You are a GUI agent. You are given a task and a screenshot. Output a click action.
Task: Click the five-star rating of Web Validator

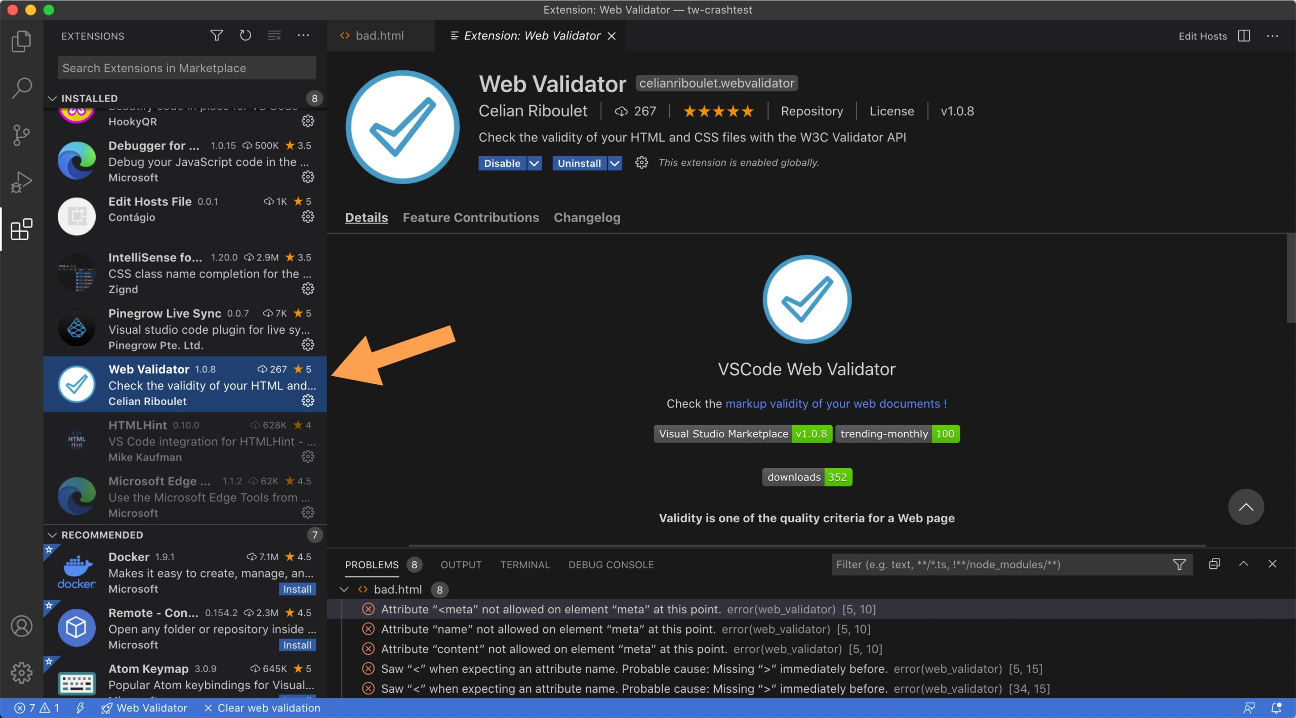(x=718, y=111)
